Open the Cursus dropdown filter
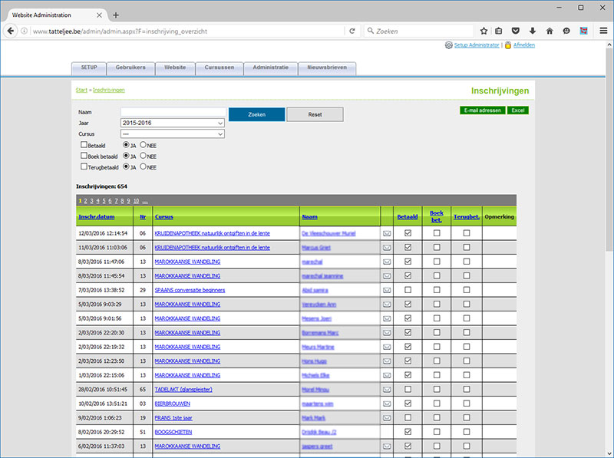Screen dimensions: 614x458 (172, 134)
